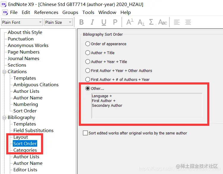Viewport: 223px width, 174px height.
Task: Click the custom sort order fields box
Action: tap(147, 106)
